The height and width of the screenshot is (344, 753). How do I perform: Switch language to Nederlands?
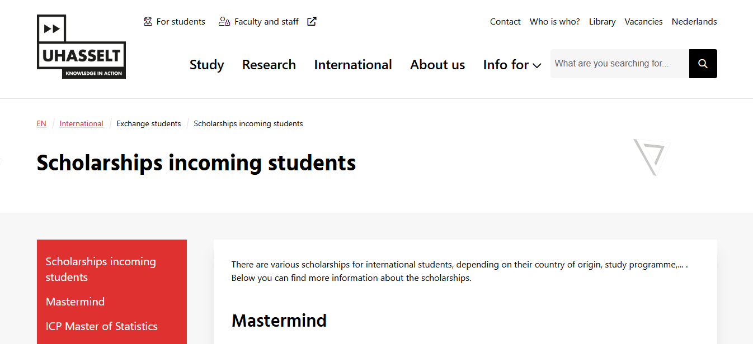coord(694,22)
